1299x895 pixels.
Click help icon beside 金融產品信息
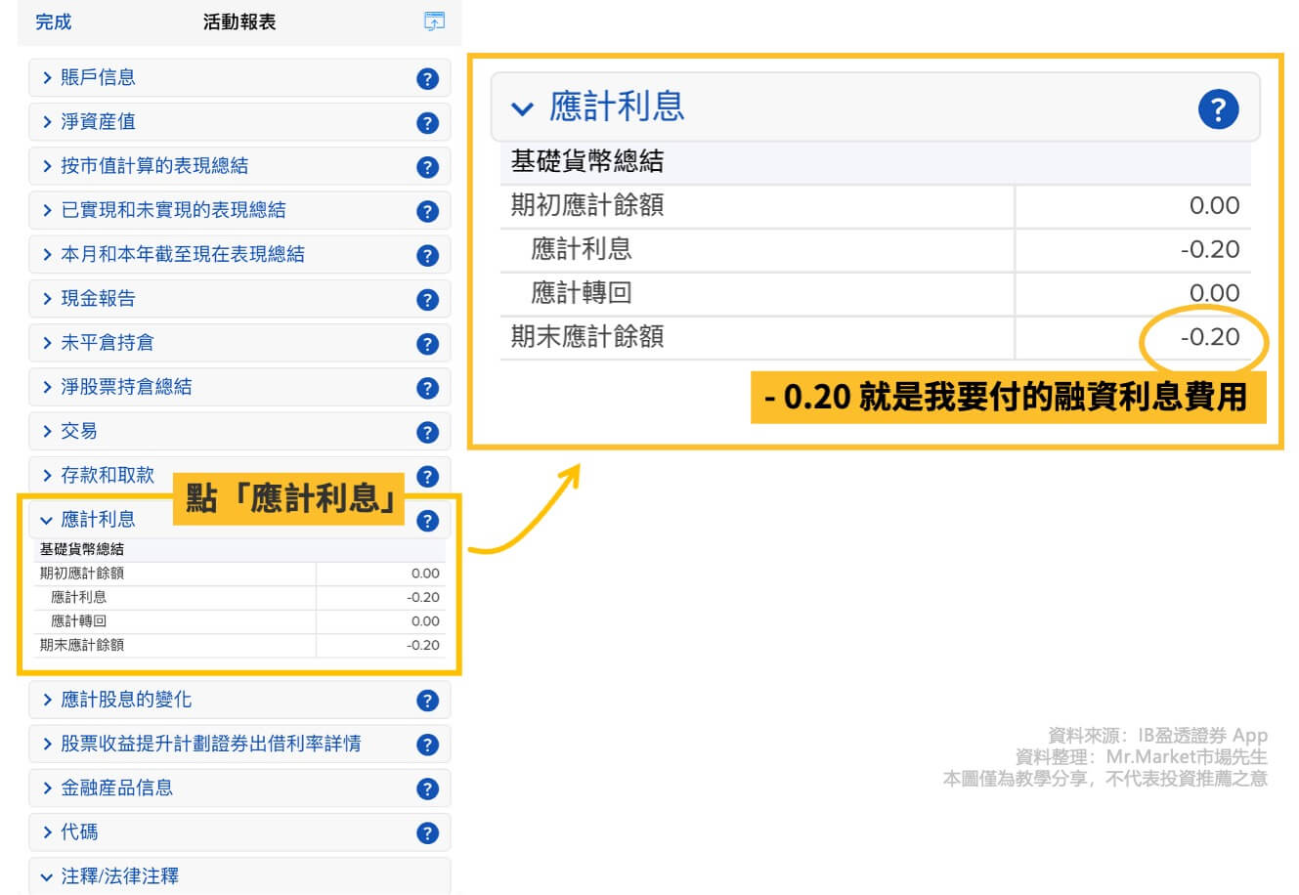pyautogui.click(x=427, y=788)
